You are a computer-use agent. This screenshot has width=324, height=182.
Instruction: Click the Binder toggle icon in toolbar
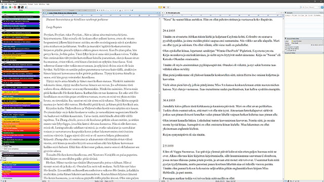[x=3, y=7]
